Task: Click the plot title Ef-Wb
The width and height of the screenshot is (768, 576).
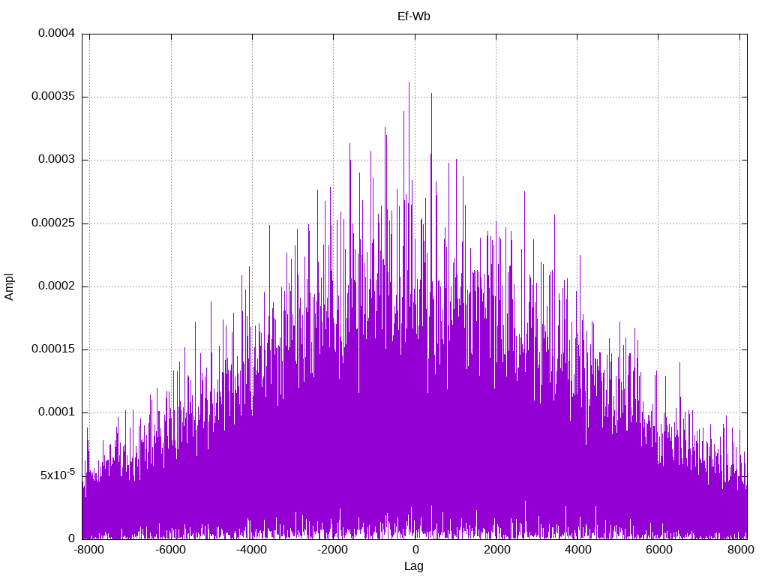Action: point(414,16)
